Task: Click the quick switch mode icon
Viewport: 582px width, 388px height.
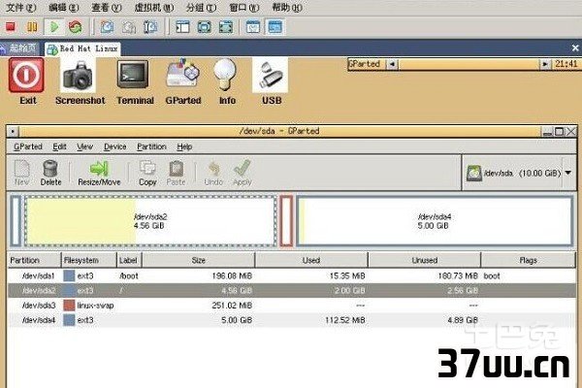Action: (226, 27)
